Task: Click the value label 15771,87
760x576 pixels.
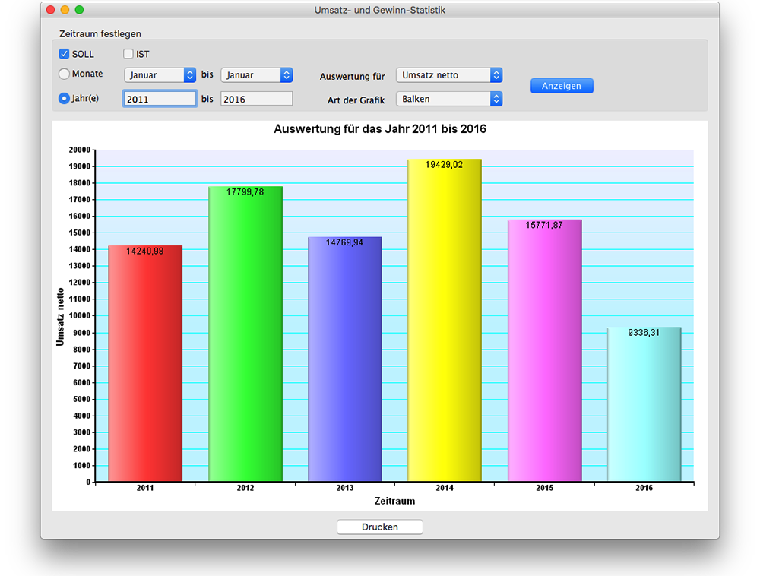Action: 544,225
